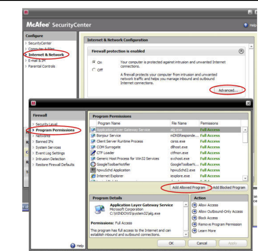
Task: Click the Generic Host Process row icon
Action: tap(93, 159)
